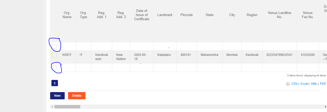Click the download icon beside CSV
Viewport: 327px width, 112px height.
pos(288,84)
